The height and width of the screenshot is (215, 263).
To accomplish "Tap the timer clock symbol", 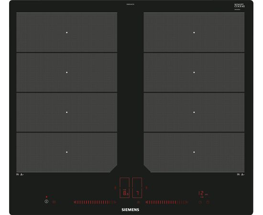I will pyautogui.click(x=200, y=202).
